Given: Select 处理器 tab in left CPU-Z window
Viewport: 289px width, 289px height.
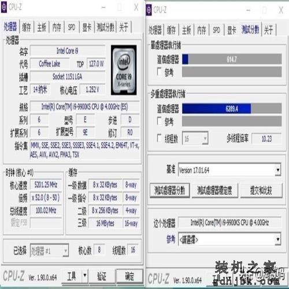Looking at the screenshot, I should (x=10, y=27).
